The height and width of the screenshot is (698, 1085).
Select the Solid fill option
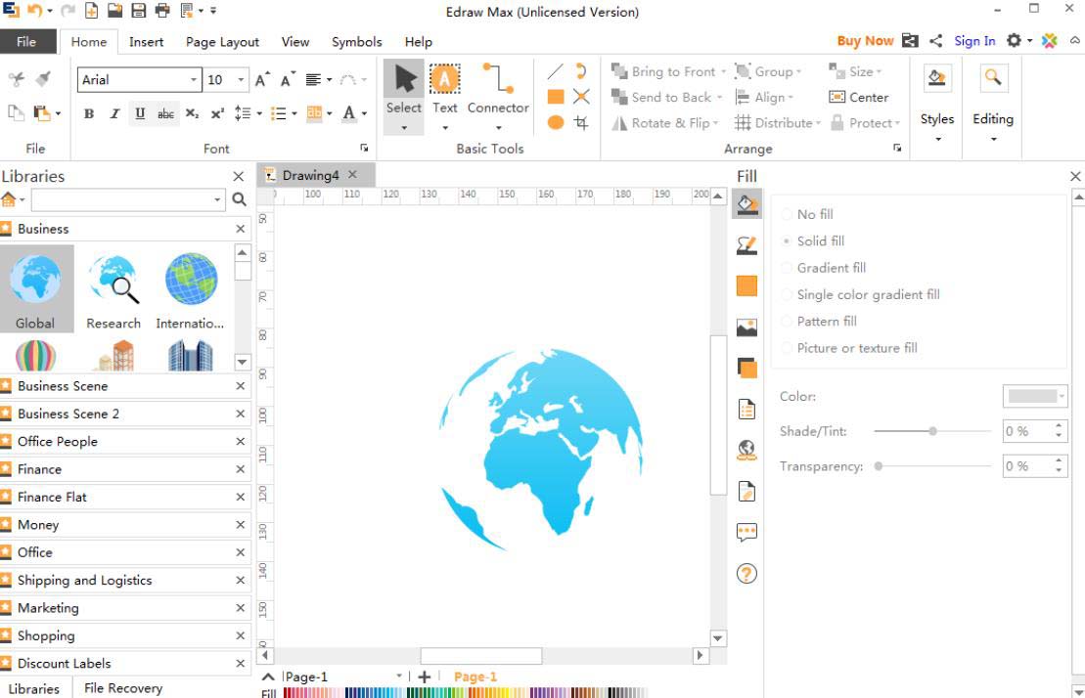pos(814,241)
